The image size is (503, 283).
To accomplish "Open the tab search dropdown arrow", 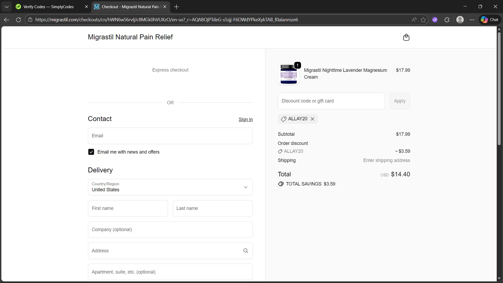I will 6,7.
